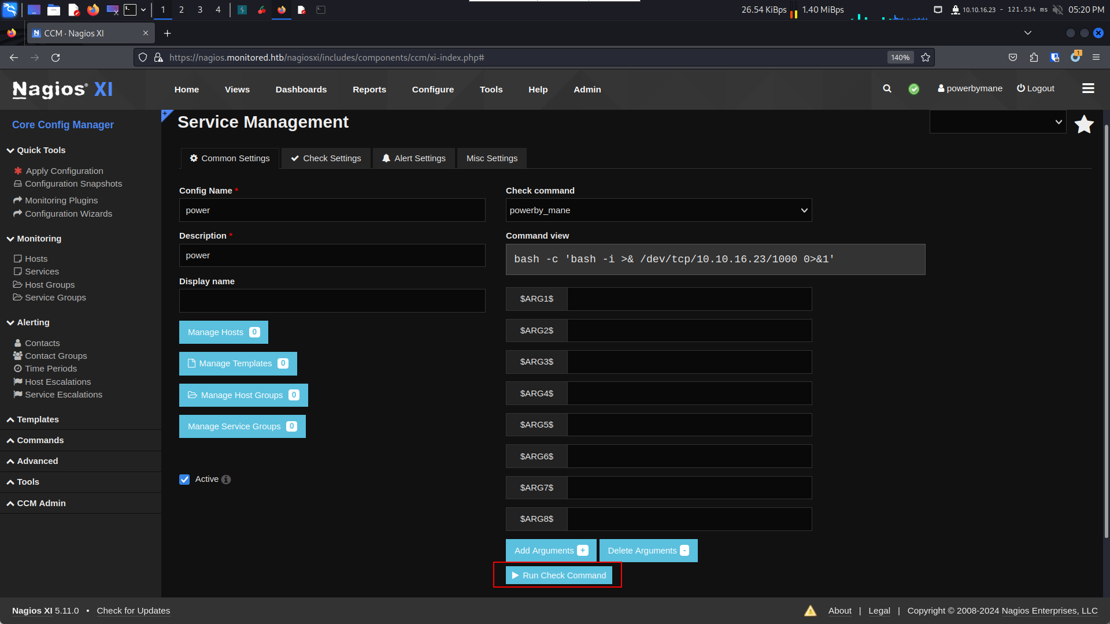Click the Nagios XI logo
Image resolution: width=1110 pixels, height=624 pixels.
(62, 90)
